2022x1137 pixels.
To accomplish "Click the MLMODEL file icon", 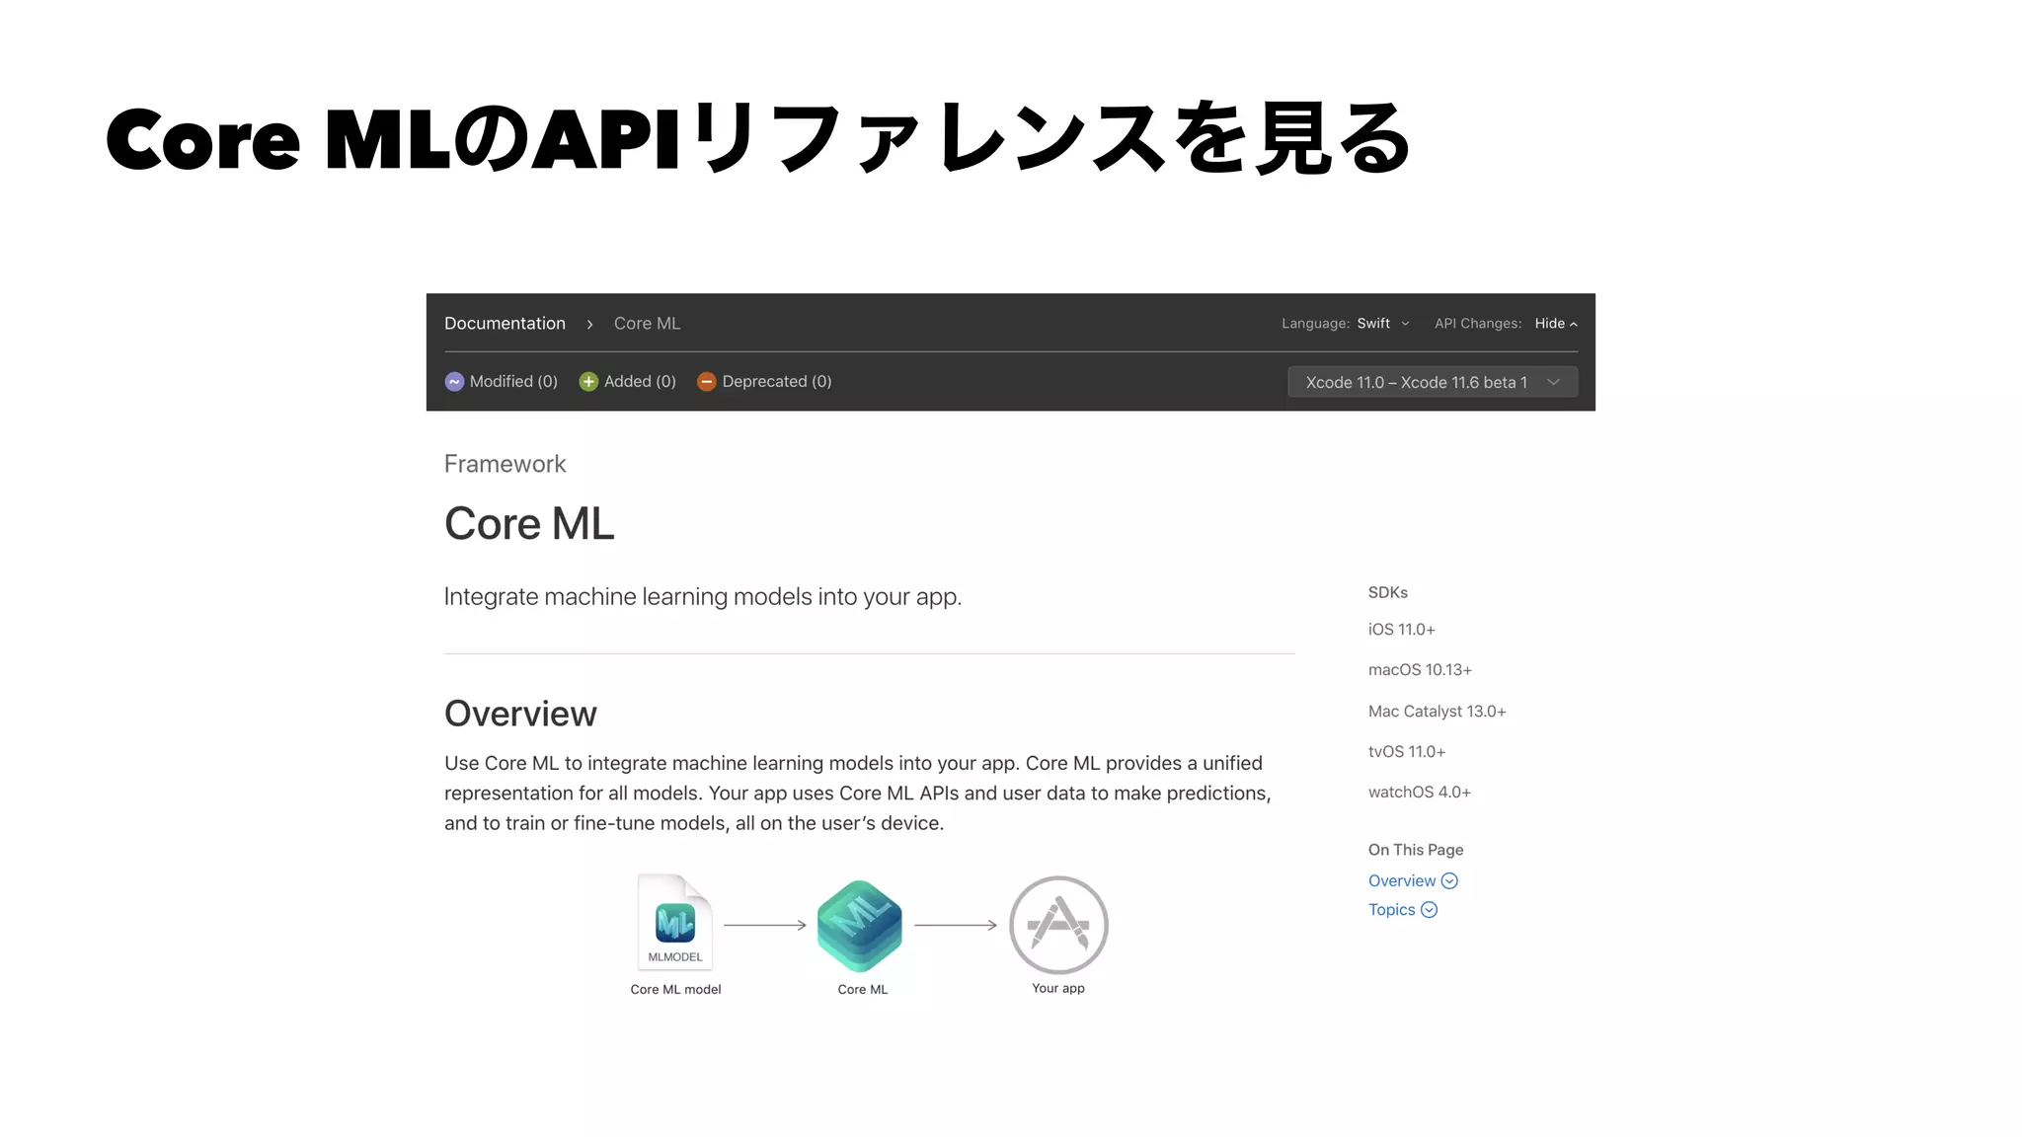I will pyautogui.click(x=675, y=922).
